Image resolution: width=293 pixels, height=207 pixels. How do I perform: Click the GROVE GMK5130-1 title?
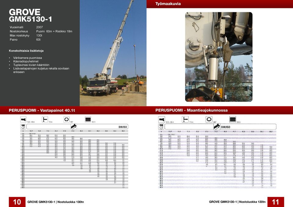click(30, 16)
